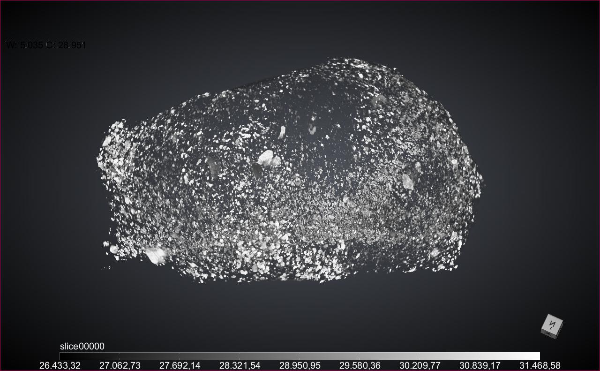The image size is (600, 371).
Task: Click the 27.692,14 scale value
Action: point(180,365)
